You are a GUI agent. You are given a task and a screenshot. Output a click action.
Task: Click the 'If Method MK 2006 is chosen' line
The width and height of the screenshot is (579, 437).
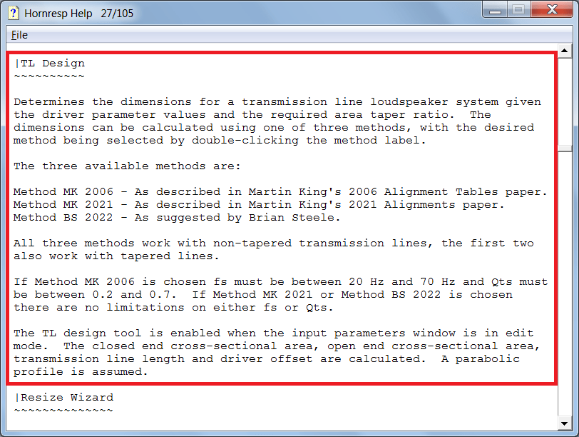[x=281, y=282]
